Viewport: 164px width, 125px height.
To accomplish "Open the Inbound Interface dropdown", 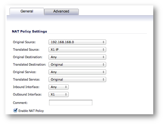I will point(59,87).
